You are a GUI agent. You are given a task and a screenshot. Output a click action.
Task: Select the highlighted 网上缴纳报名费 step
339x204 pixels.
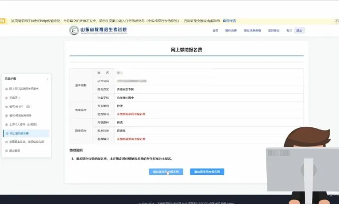(26, 133)
